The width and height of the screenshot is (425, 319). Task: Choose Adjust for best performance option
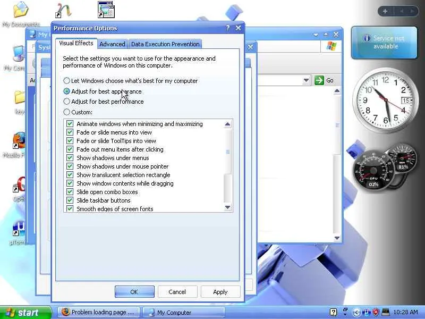coord(67,102)
